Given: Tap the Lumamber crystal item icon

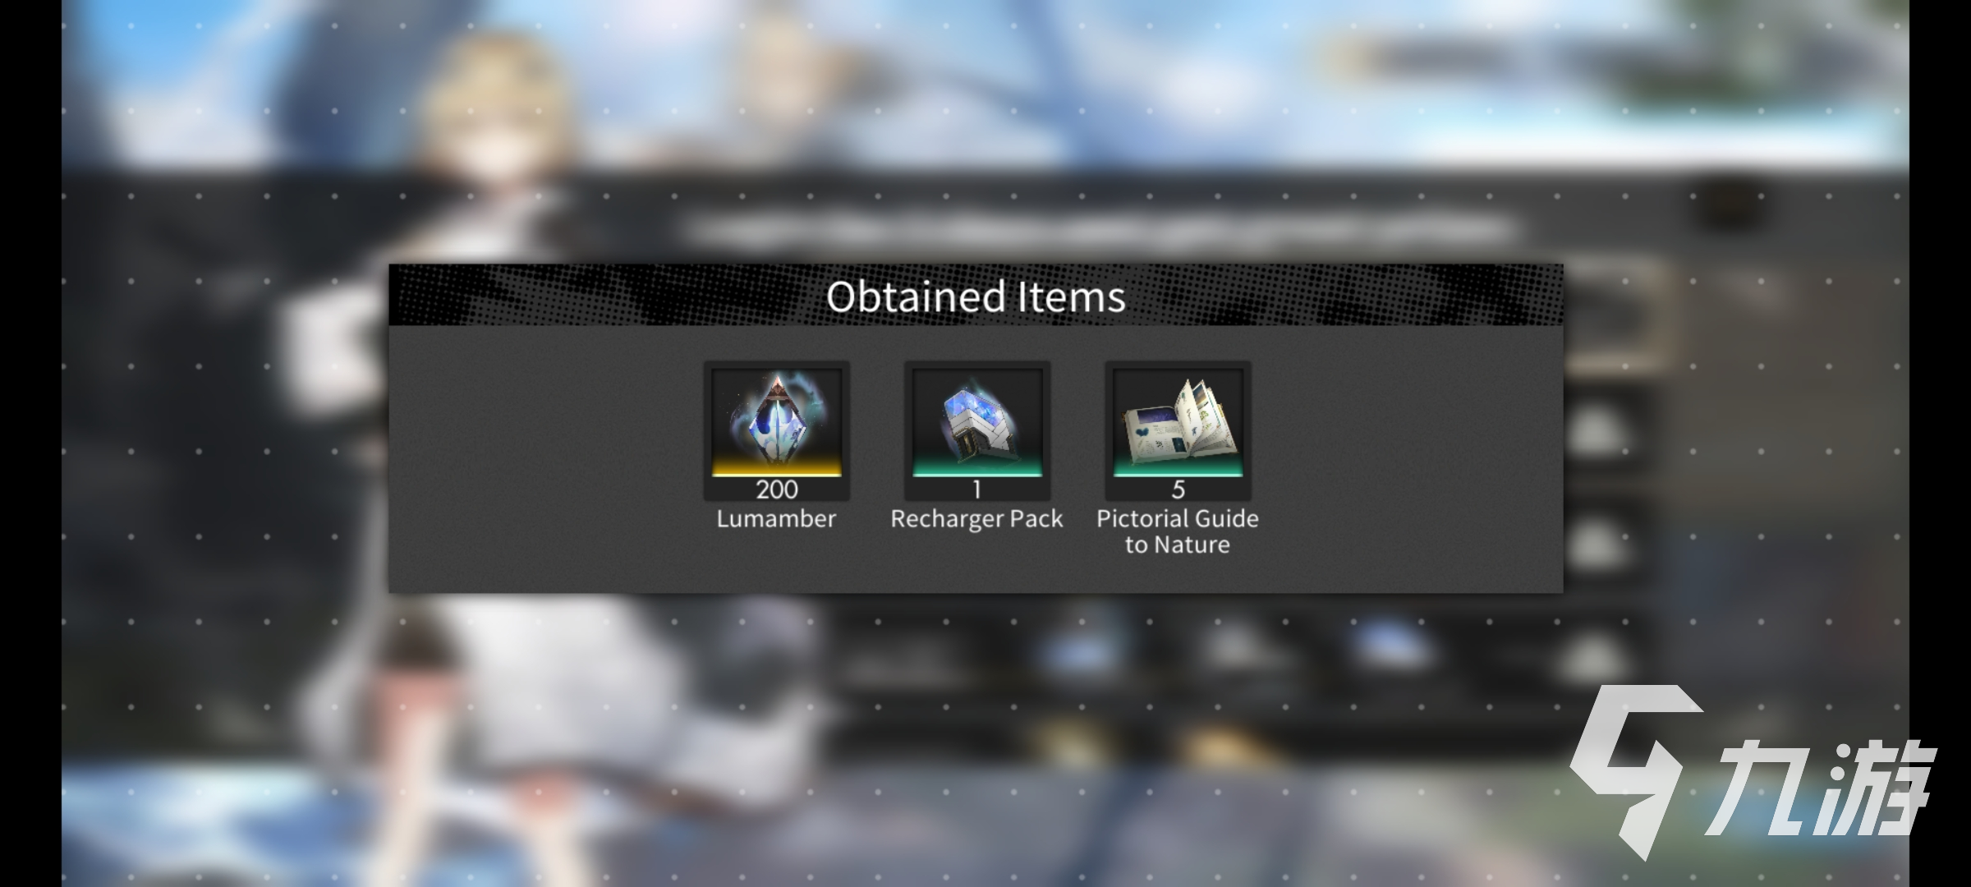Looking at the screenshot, I should 777,421.
